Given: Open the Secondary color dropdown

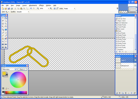Looking at the screenshot, I should [15, 69].
